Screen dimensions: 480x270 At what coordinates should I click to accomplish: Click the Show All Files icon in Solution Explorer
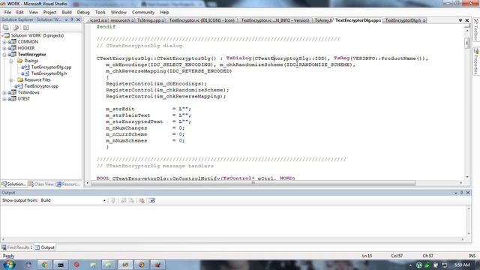[16, 28]
